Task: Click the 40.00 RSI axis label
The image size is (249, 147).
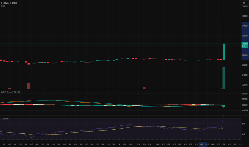Action: [x=244, y=134]
